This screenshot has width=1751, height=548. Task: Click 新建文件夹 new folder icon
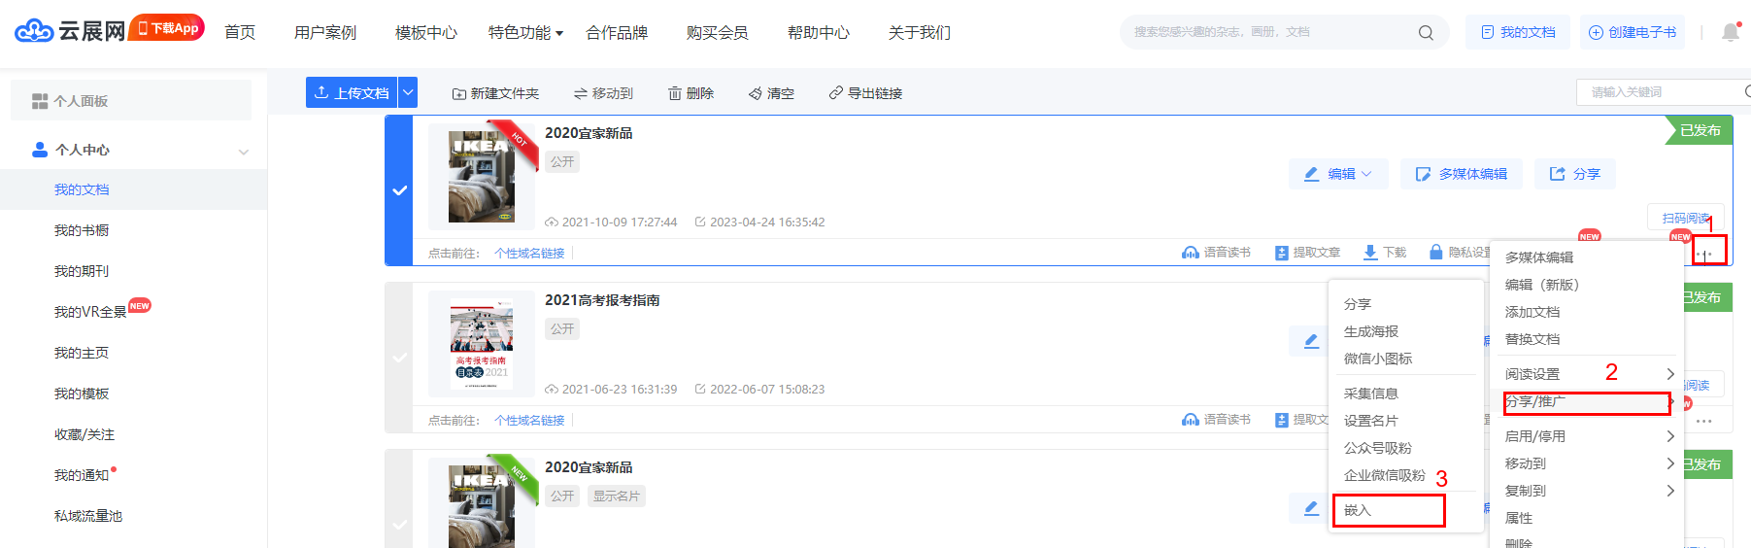tap(458, 93)
